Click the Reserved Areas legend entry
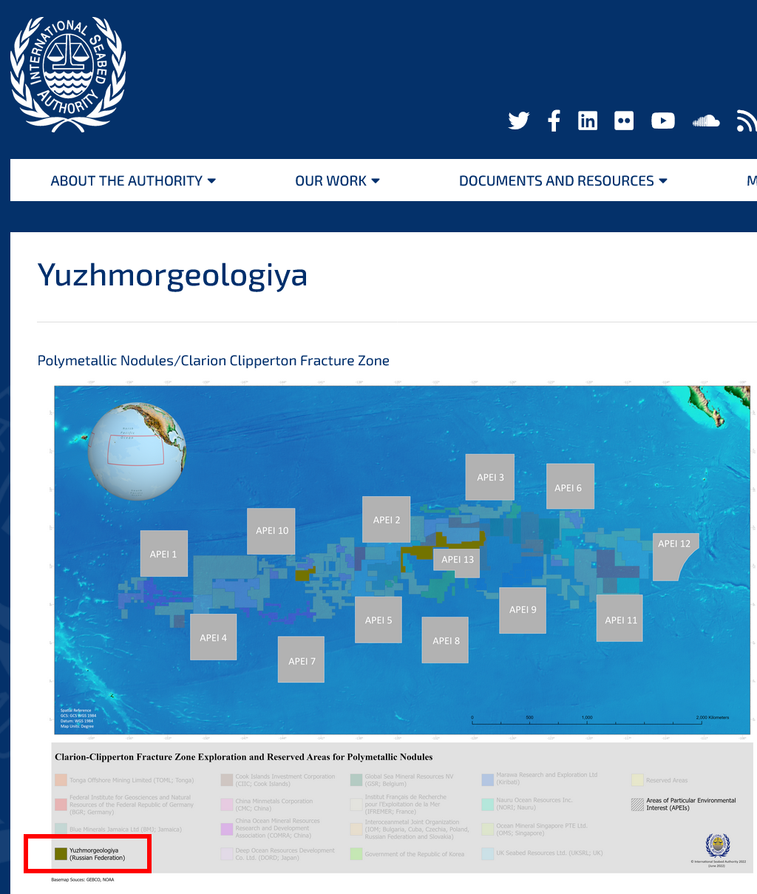This screenshot has height=894, width=757. [659, 780]
